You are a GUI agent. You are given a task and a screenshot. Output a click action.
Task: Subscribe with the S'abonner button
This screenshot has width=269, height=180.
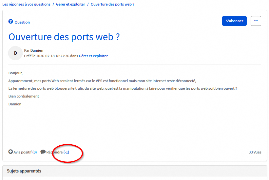(x=234, y=21)
